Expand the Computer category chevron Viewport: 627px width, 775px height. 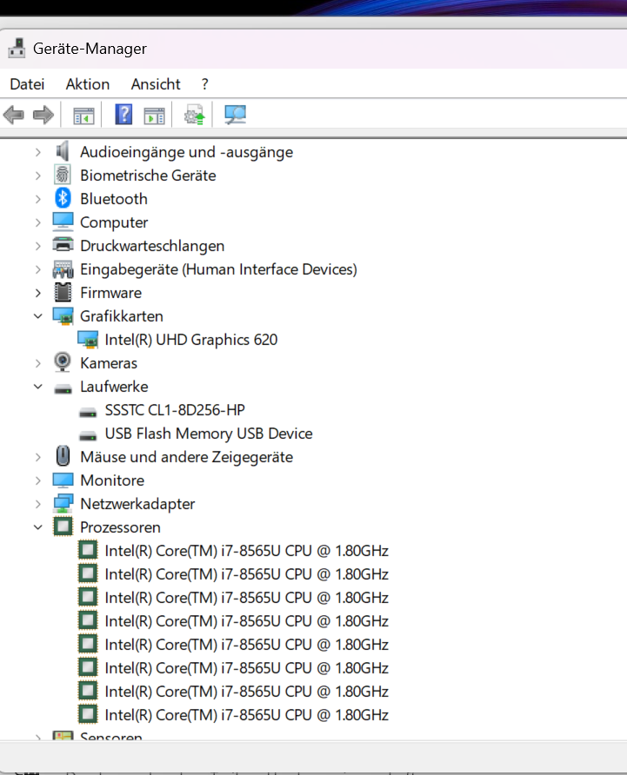click(38, 222)
